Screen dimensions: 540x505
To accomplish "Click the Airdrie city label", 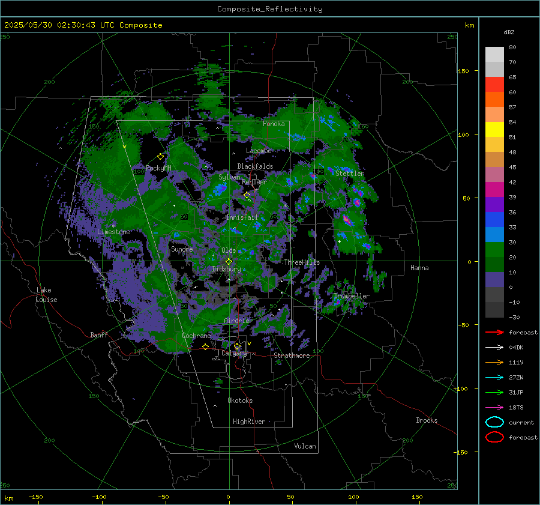I will click(x=236, y=321).
